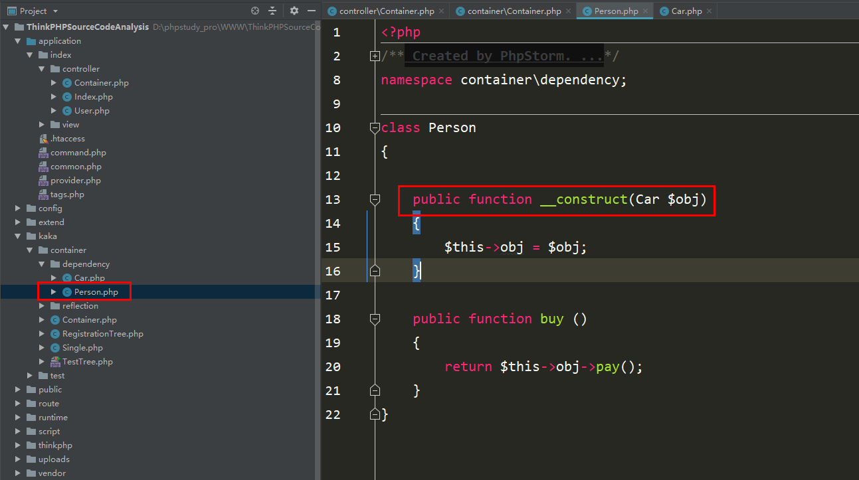
Task: Select Person.php in project tree
Action: pyautogui.click(x=96, y=292)
